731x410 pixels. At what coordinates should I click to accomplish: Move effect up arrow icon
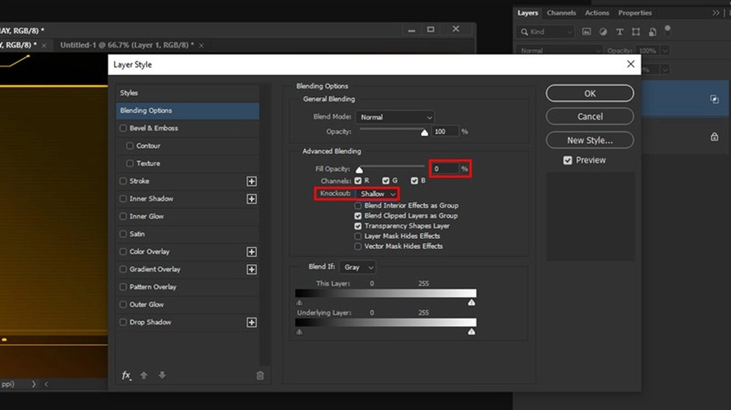[144, 375]
